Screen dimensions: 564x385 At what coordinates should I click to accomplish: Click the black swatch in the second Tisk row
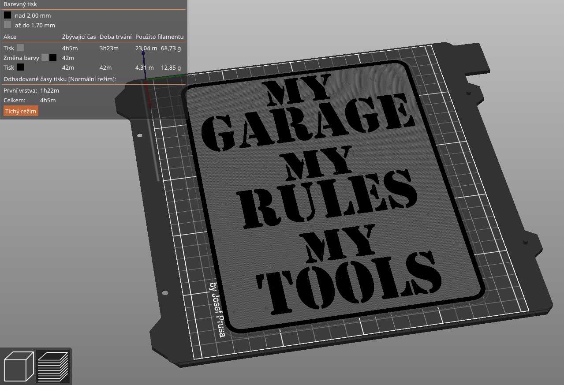pos(21,67)
